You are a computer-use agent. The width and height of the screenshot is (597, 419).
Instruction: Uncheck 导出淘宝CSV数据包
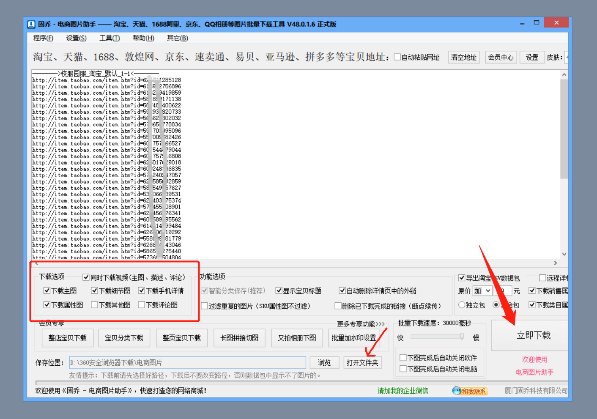(x=461, y=278)
